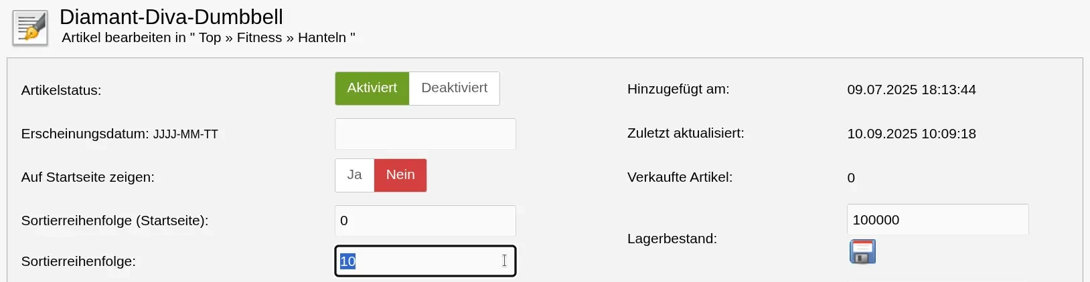Focus the Erscheinungsdatum date field

point(425,134)
